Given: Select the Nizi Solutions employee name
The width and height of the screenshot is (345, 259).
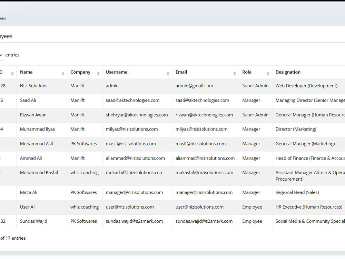Looking at the screenshot, I should click(x=34, y=86).
